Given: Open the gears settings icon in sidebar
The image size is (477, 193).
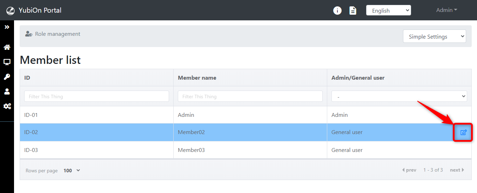Looking at the screenshot, I should pos(7,106).
